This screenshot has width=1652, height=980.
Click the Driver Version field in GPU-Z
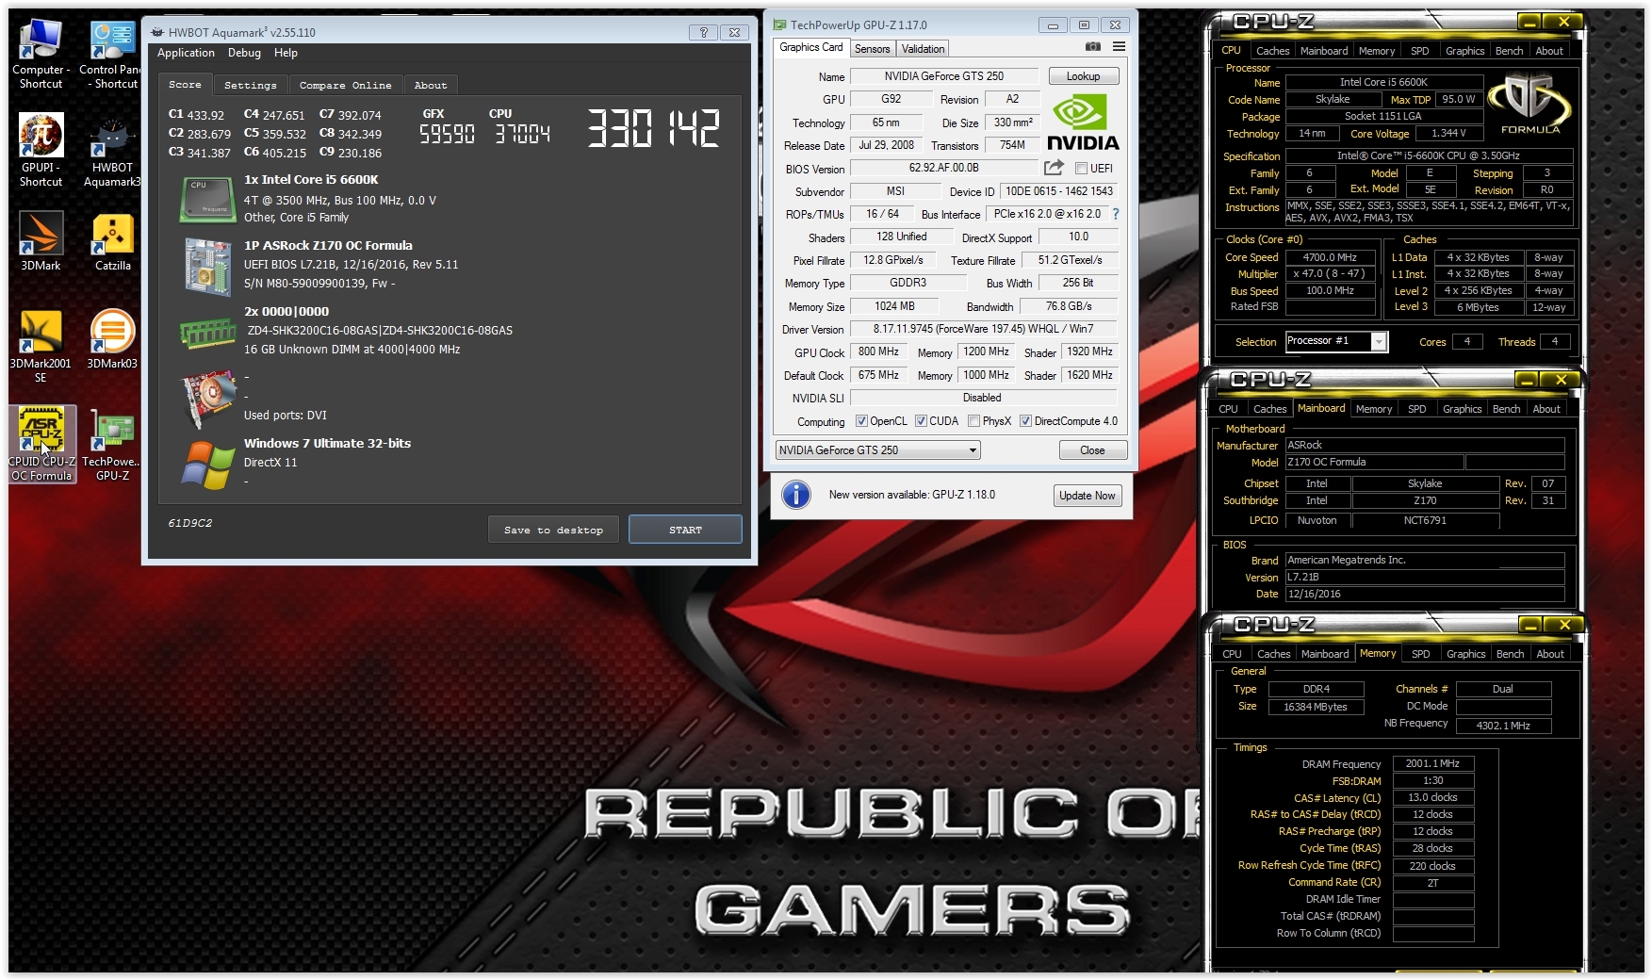tap(983, 329)
